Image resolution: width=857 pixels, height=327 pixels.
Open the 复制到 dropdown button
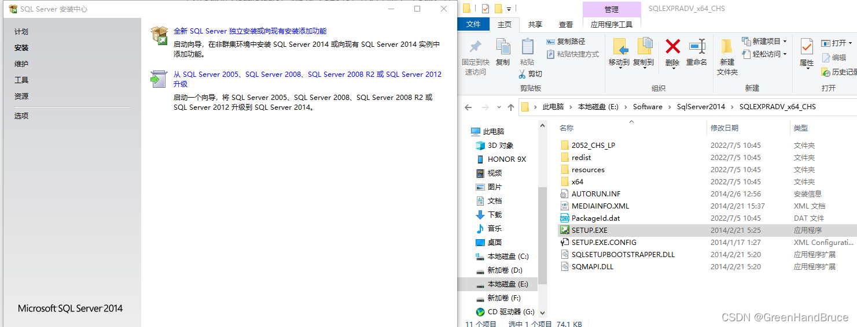[643, 54]
